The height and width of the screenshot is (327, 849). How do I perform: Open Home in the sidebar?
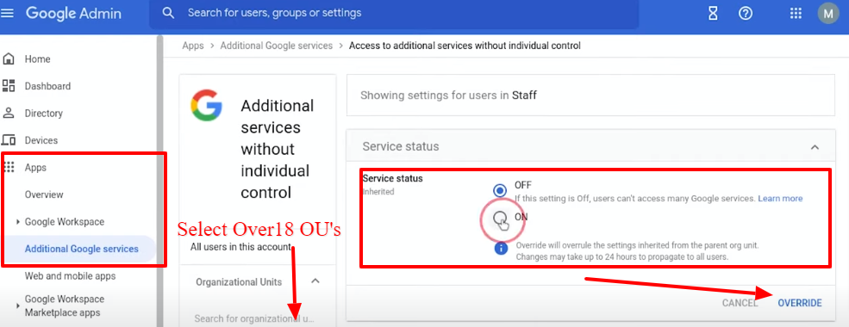[37, 59]
